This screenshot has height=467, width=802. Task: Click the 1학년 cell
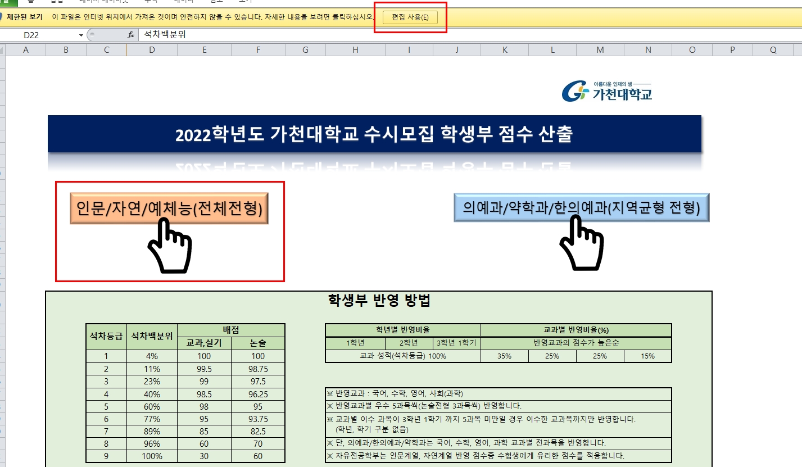pyautogui.click(x=355, y=343)
